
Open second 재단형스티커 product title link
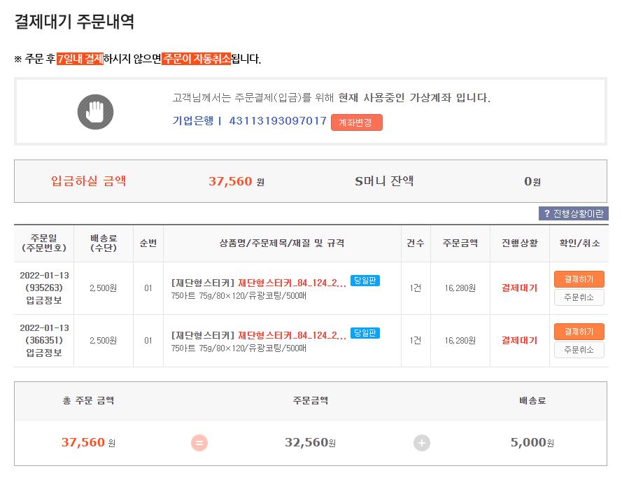[292, 335]
